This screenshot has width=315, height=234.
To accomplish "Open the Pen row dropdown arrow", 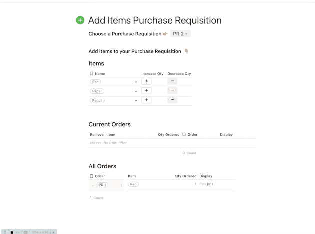I will pos(136,81).
